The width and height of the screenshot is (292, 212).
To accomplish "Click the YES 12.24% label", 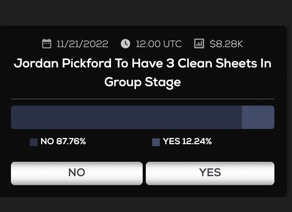I will (187, 141).
